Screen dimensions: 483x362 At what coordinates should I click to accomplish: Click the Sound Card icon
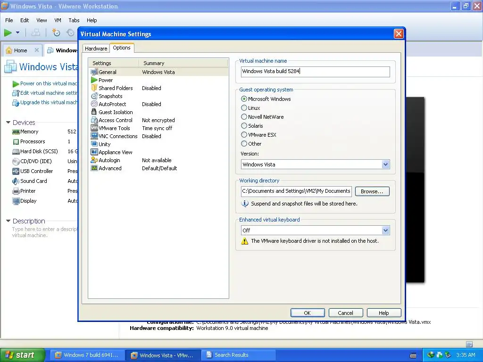[16, 181]
